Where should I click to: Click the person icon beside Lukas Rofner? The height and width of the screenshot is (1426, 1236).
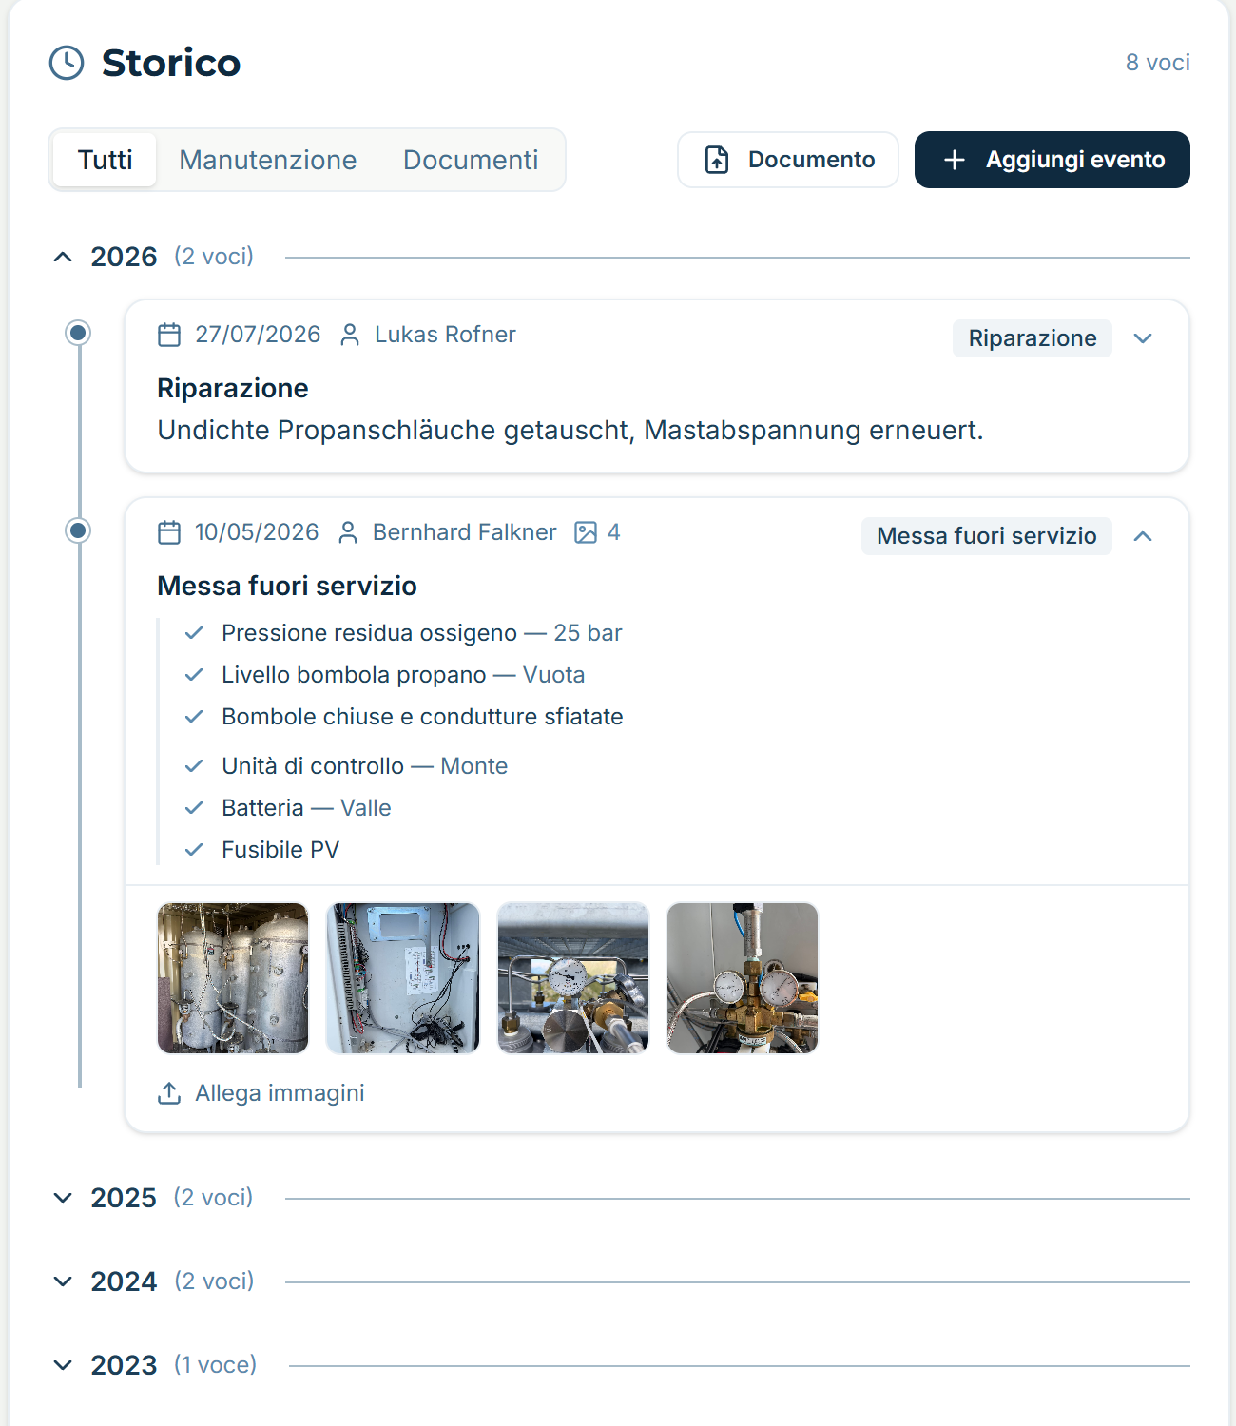(350, 335)
